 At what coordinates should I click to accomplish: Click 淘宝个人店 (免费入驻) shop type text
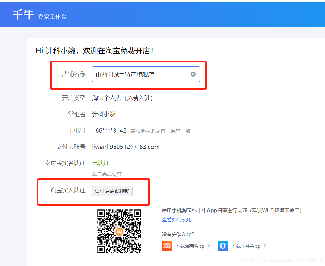122,98
